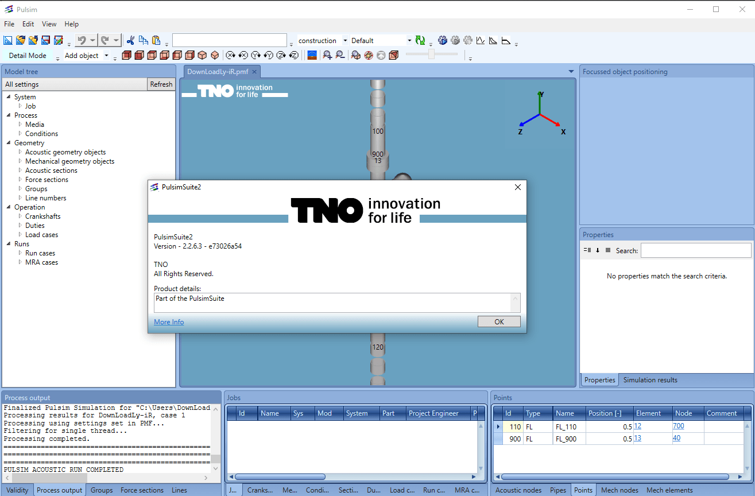Click the sort arrow icon in Properties

point(598,250)
